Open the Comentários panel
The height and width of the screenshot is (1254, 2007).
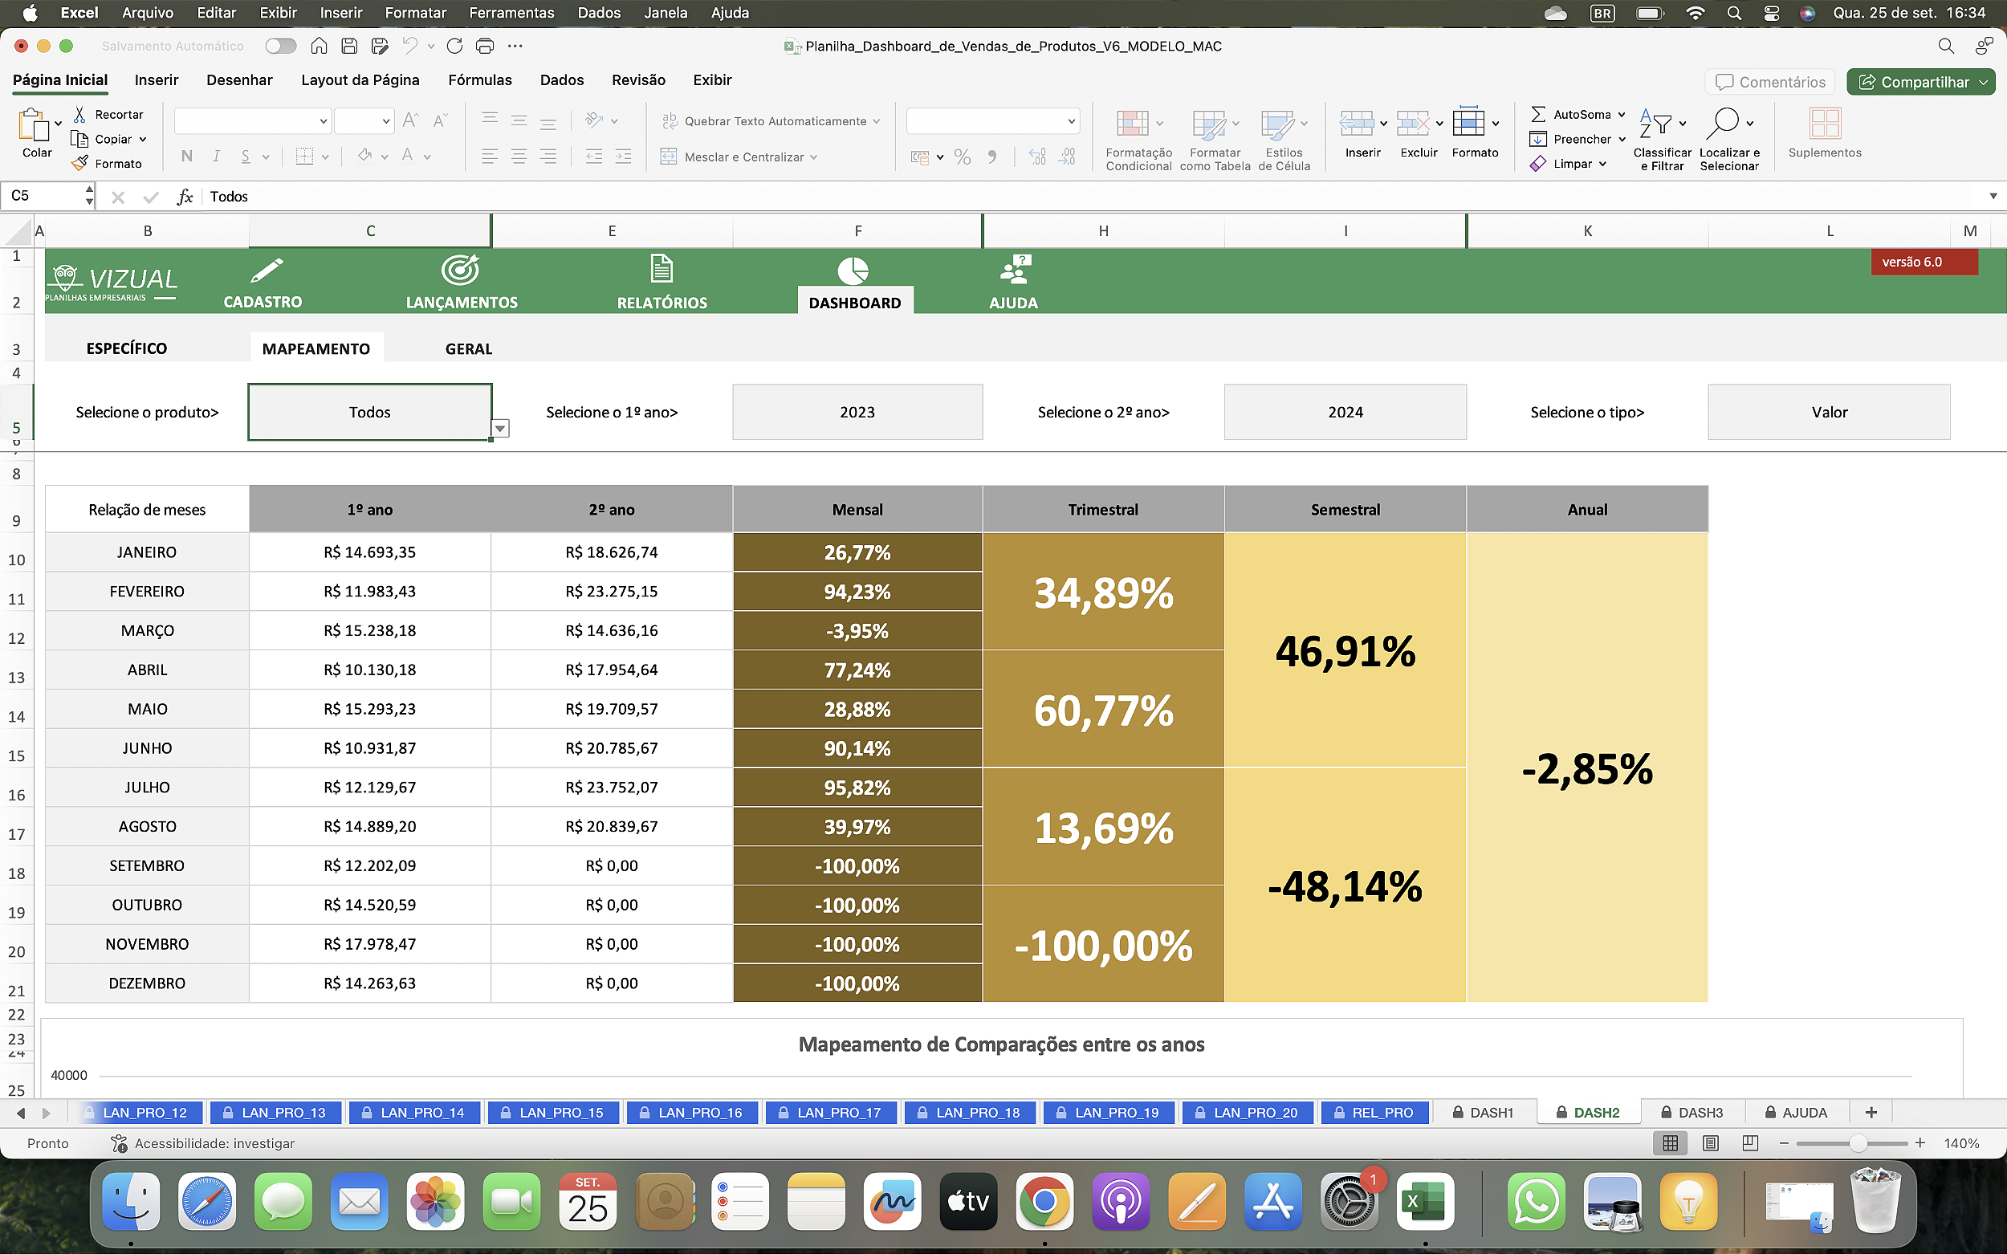[1769, 81]
